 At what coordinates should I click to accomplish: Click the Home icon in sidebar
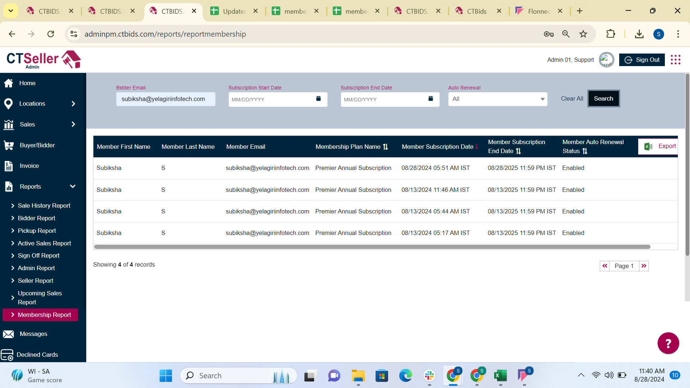coord(9,83)
